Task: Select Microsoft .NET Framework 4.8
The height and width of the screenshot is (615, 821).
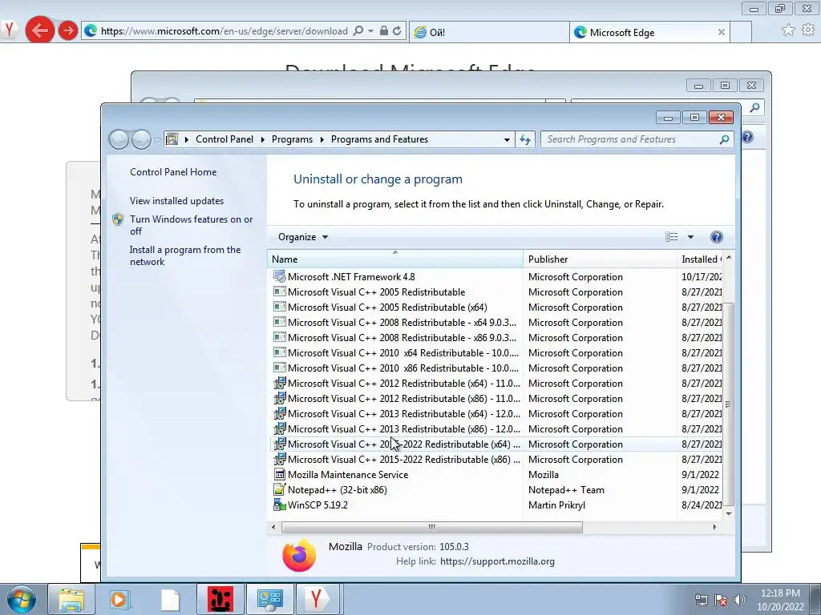Action: coord(497,276)
